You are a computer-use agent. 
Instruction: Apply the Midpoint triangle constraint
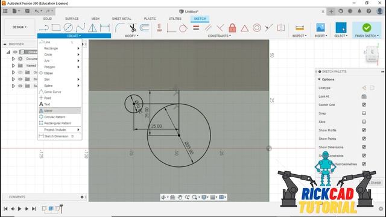[244, 28]
